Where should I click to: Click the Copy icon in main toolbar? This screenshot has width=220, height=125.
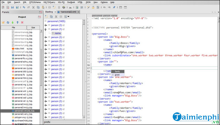tap(38, 7)
